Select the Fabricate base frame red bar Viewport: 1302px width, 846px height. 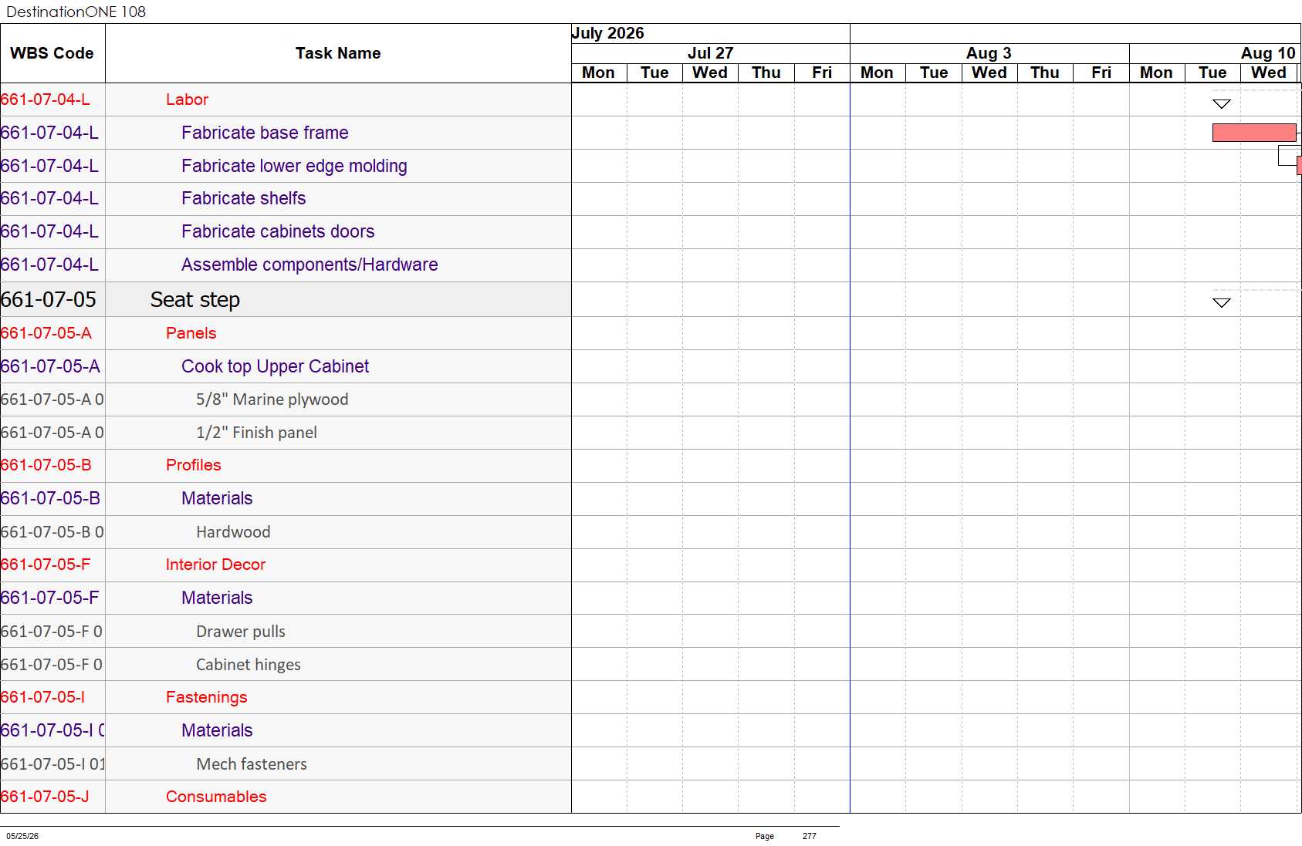(1254, 133)
